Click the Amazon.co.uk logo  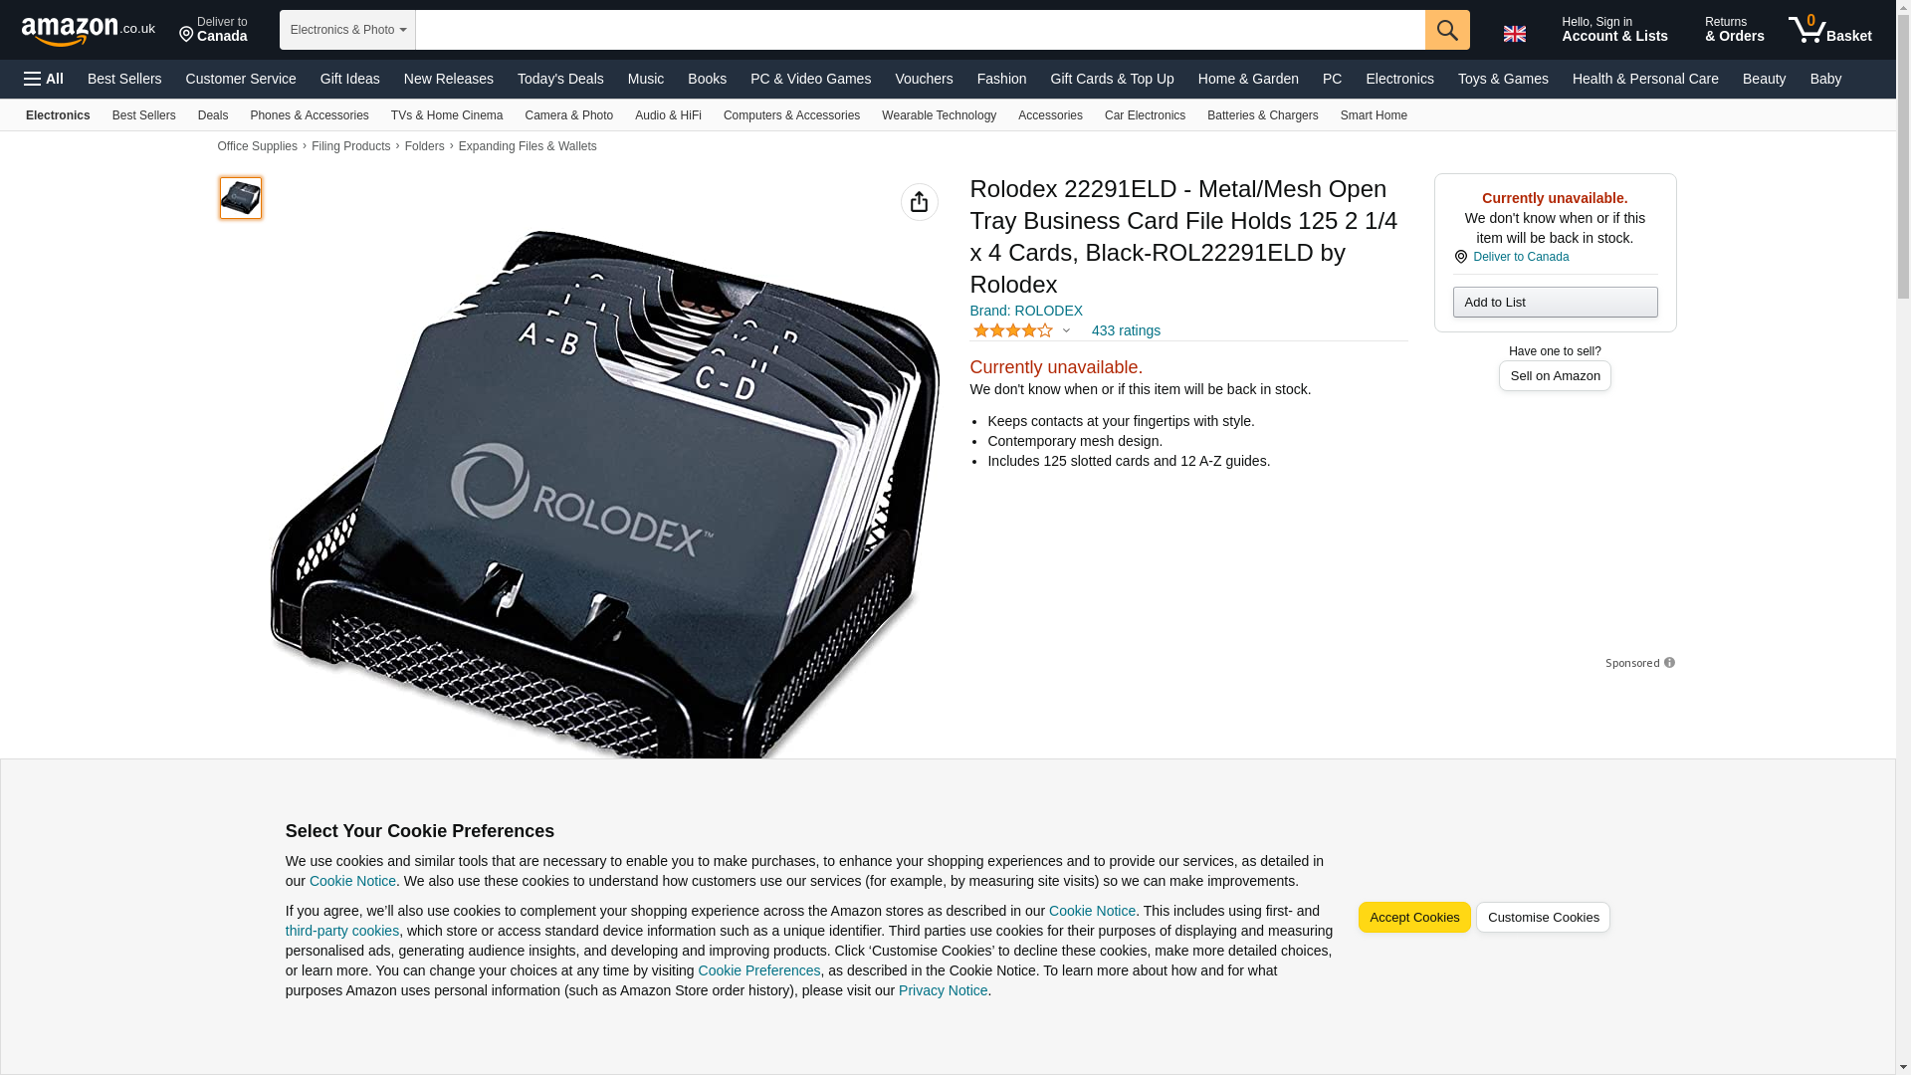[89, 30]
